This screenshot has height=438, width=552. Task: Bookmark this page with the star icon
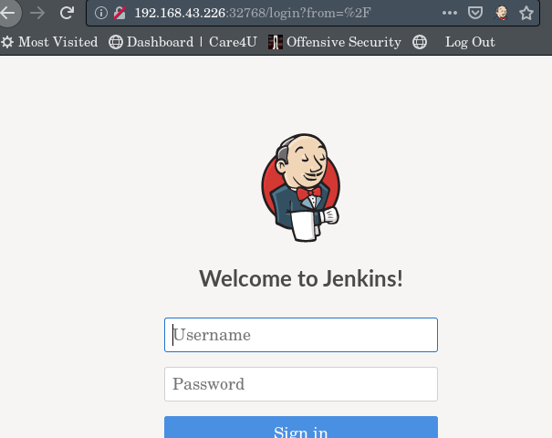point(526,13)
